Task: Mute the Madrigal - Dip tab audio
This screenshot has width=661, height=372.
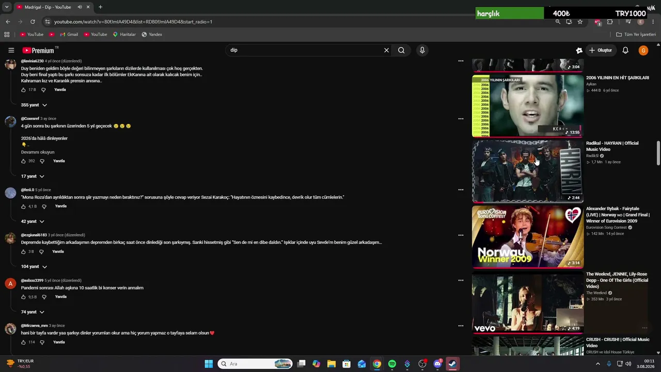Action: point(80,7)
